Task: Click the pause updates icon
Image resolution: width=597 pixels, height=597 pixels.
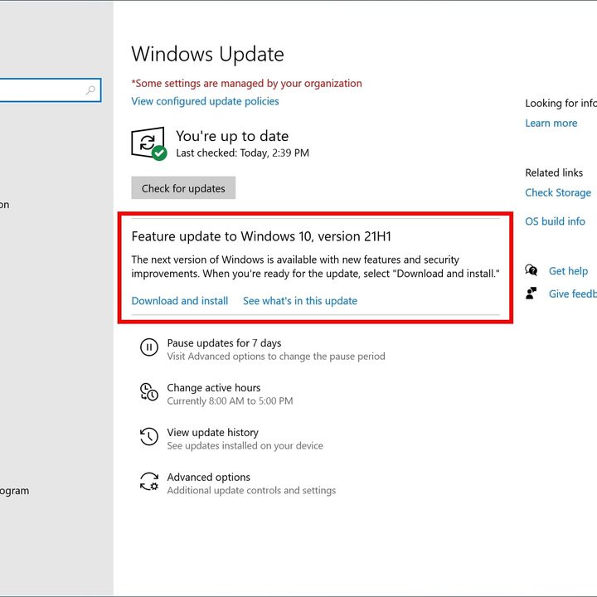Action: pos(149,347)
